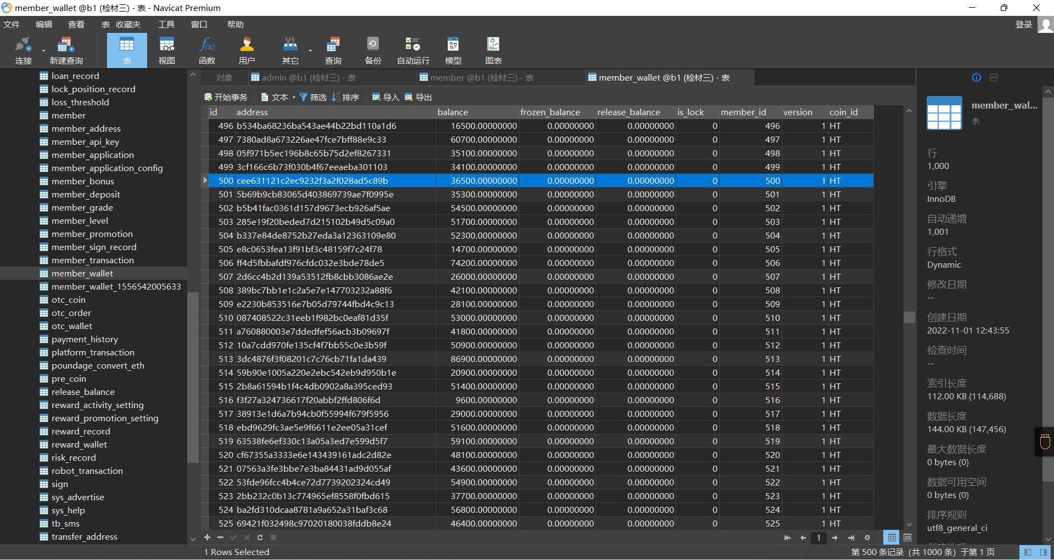Click the 导入 (Import) button

tap(385, 97)
